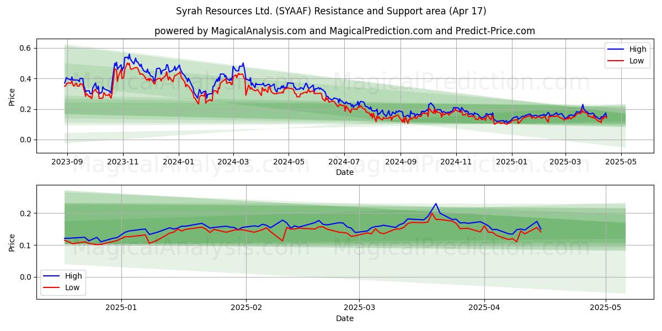Click the '0.0' y-axis label in the bottom chart
Image resolution: width=662 pixels, height=331 pixels.
(26, 277)
